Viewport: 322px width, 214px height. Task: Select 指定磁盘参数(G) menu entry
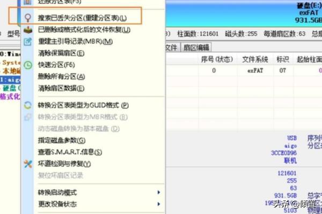coord(62,141)
